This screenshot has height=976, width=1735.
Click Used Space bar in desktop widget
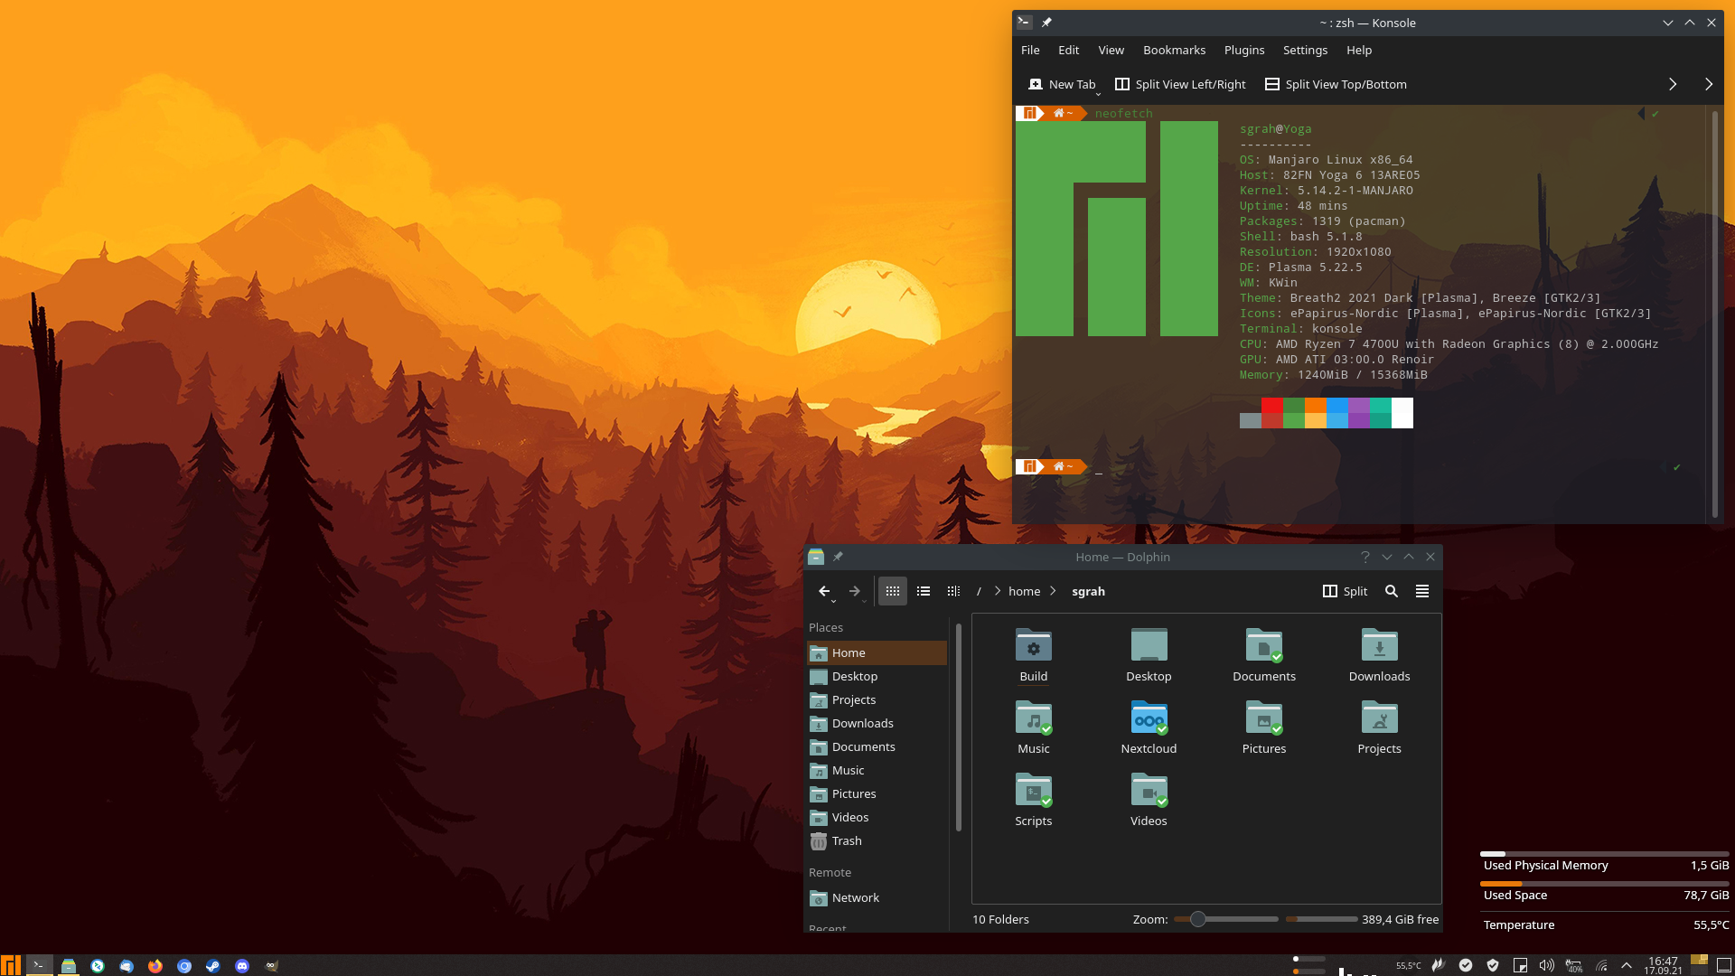coord(1604,883)
